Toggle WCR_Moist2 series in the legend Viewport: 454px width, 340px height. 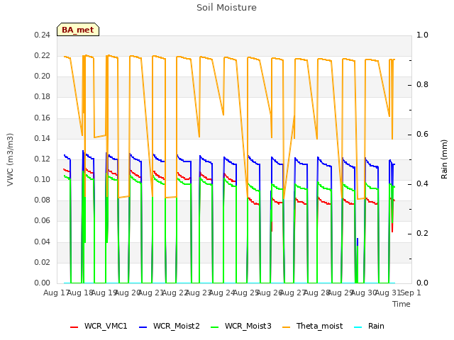click(170, 326)
